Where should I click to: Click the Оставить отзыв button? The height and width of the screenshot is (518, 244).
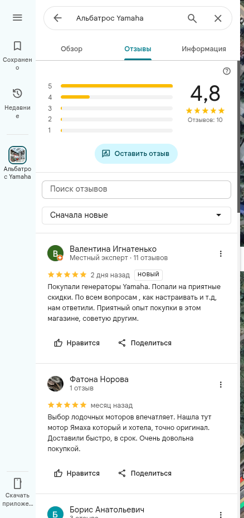136,154
